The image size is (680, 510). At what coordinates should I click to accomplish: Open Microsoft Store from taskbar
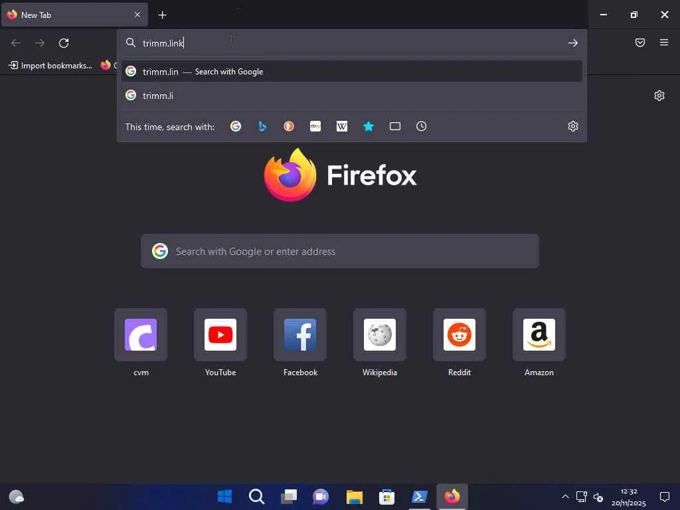[386, 497]
